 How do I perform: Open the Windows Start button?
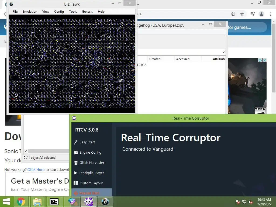tap(6, 202)
